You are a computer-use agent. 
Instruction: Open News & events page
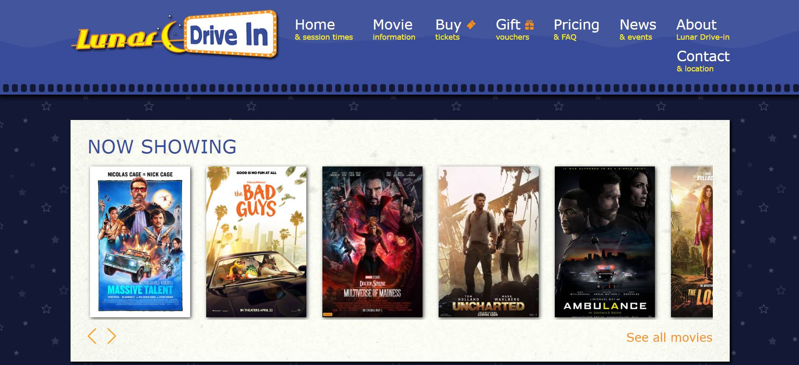(638, 30)
